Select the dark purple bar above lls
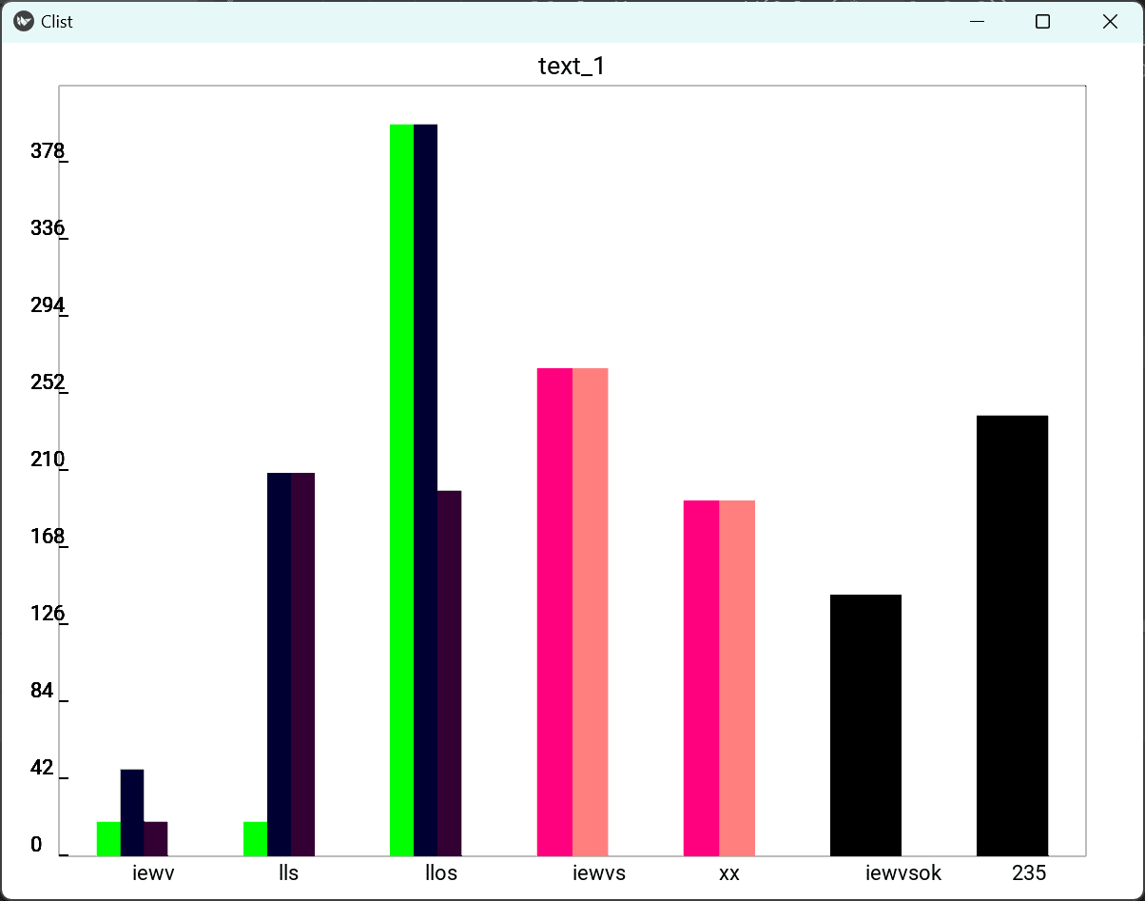 click(x=302, y=664)
